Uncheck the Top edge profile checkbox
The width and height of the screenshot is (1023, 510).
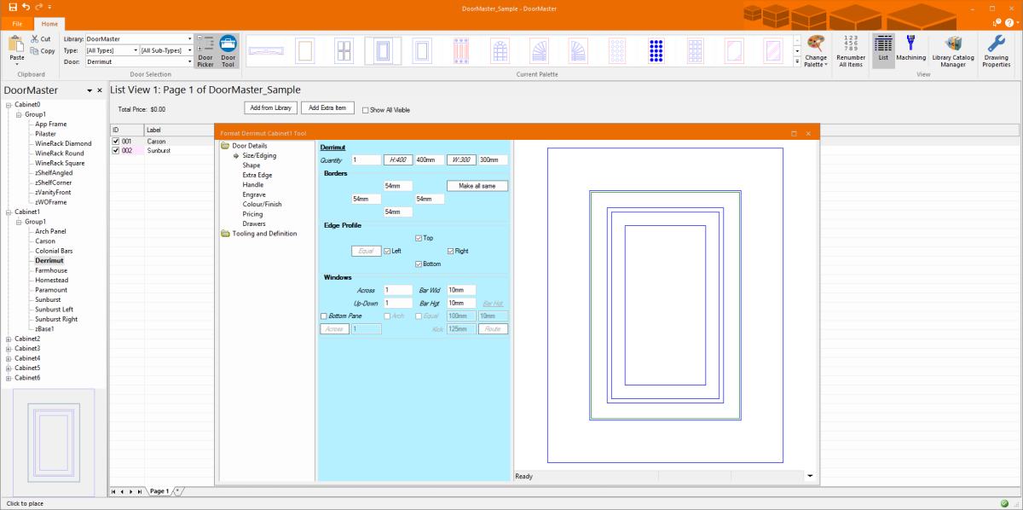(418, 238)
